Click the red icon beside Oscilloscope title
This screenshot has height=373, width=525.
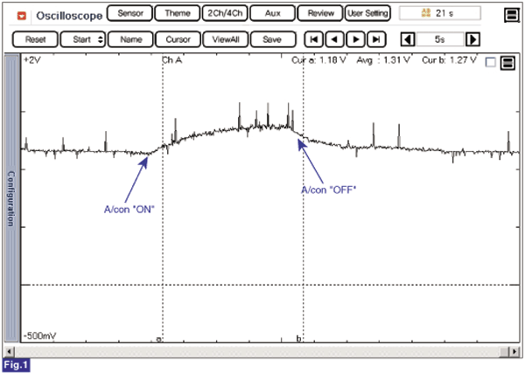coord(22,16)
